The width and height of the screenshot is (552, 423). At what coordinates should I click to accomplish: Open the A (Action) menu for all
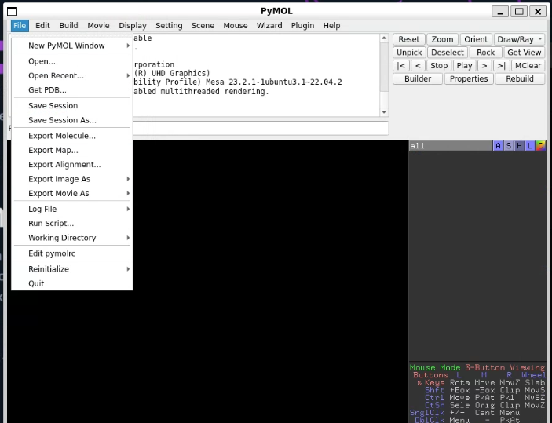coord(498,146)
